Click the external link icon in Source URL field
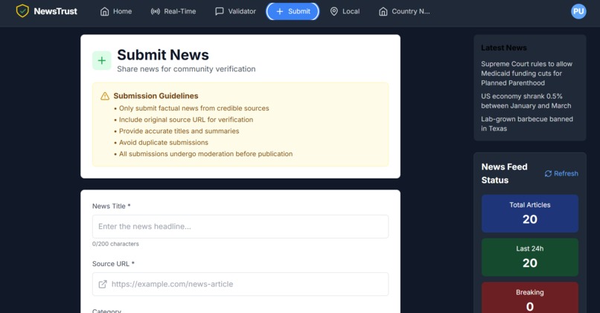This screenshot has height=313, width=600. (103, 284)
